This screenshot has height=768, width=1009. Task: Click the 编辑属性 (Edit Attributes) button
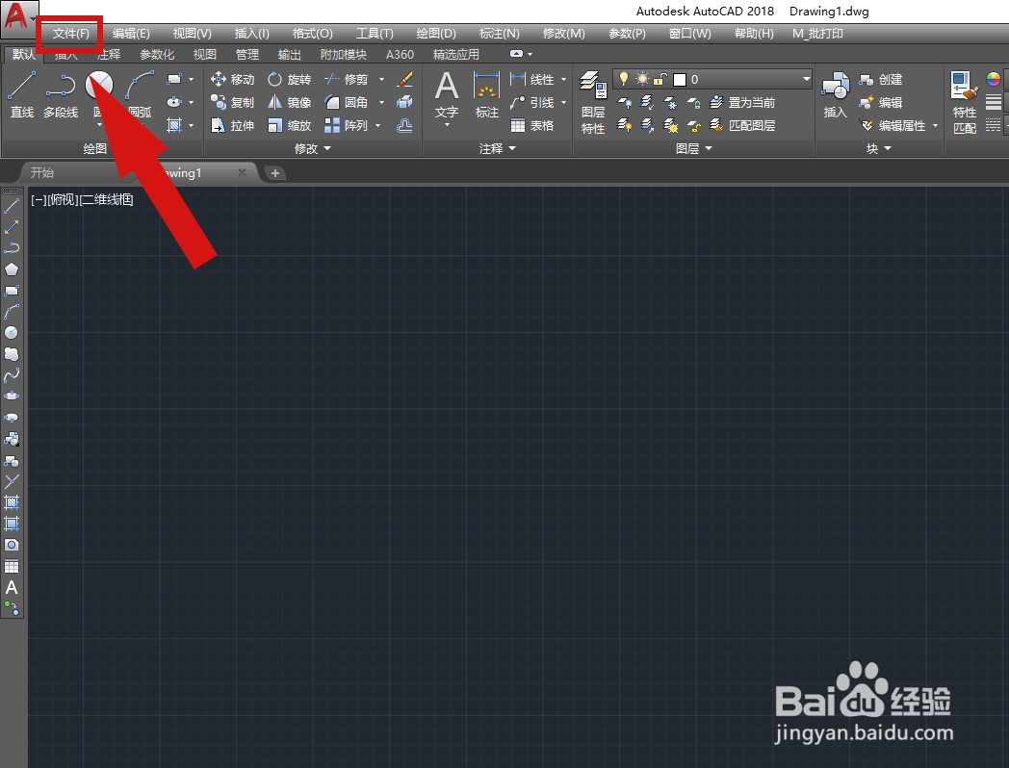pyautogui.click(x=893, y=125)
